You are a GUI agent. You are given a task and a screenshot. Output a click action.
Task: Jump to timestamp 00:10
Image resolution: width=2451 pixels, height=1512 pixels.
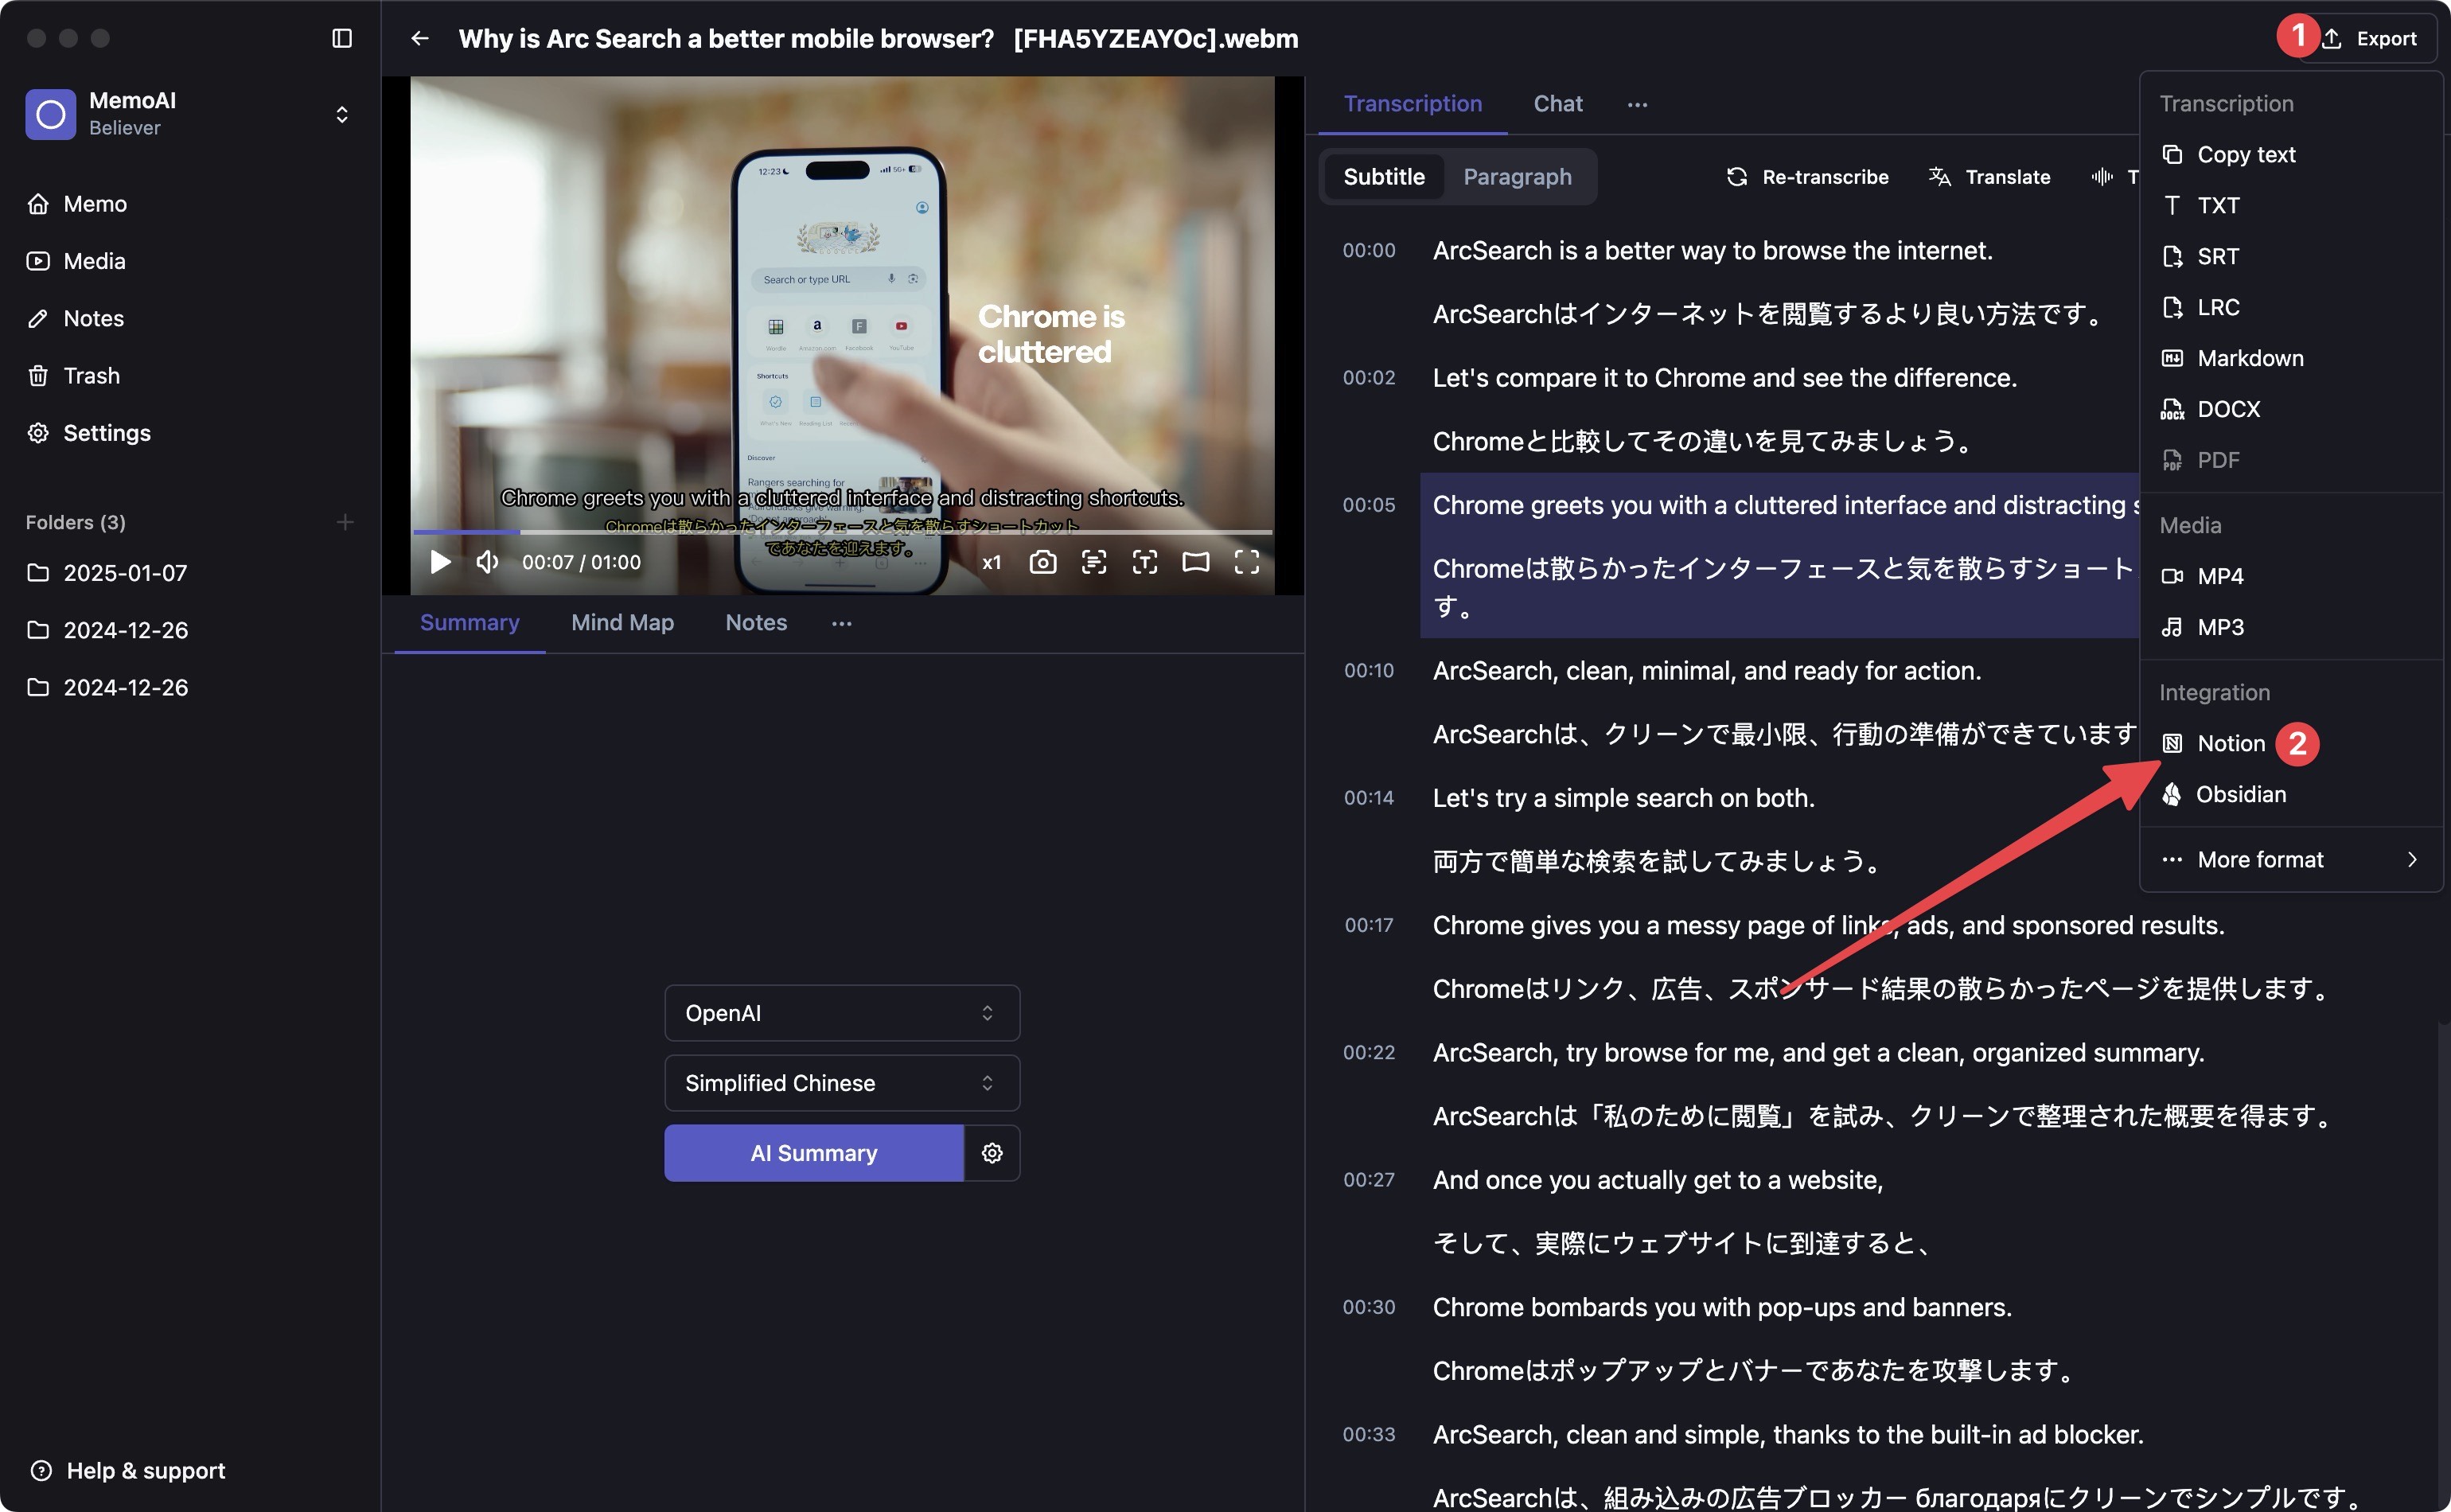[1369, 671]
